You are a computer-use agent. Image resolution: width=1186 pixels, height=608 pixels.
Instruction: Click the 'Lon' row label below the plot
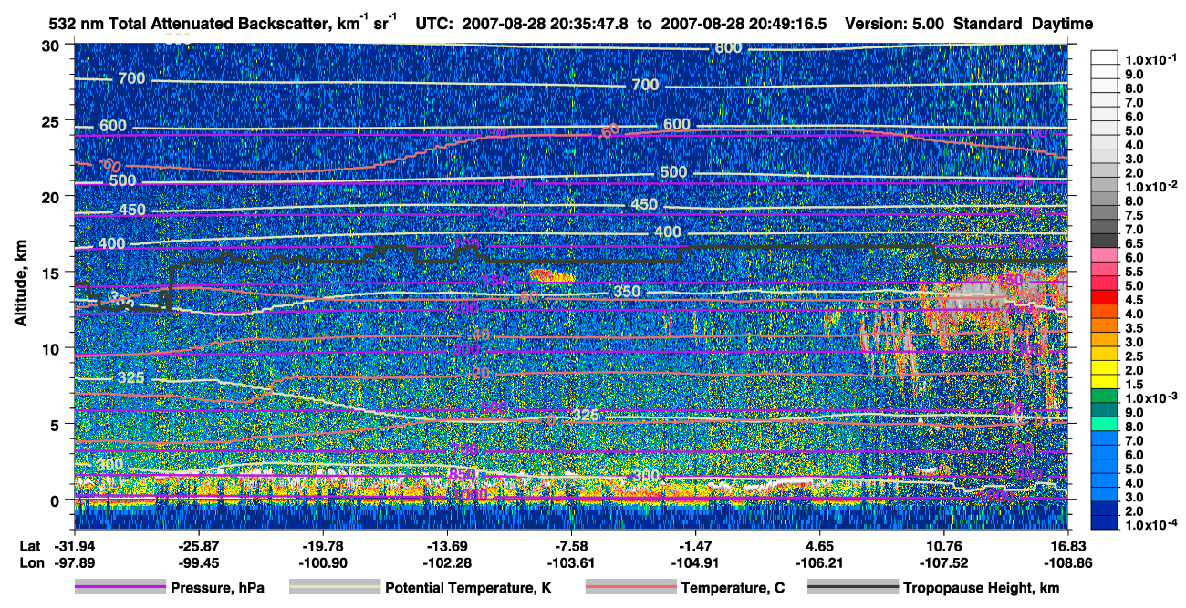tap(30, 562)
